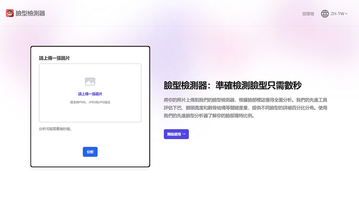Click the text 僅支持PNG、JPEG和JPG格式
The image size is (359, 197).
click(90, 102)
